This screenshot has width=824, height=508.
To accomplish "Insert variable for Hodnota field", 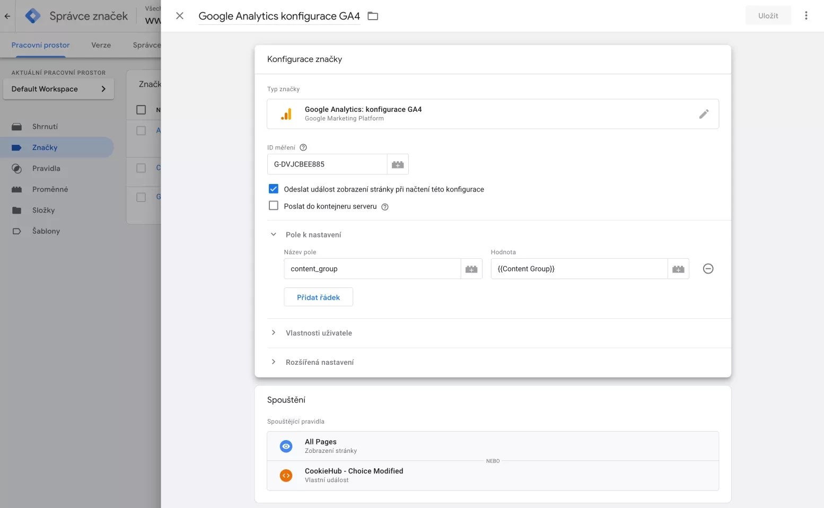I will [678, 269].
